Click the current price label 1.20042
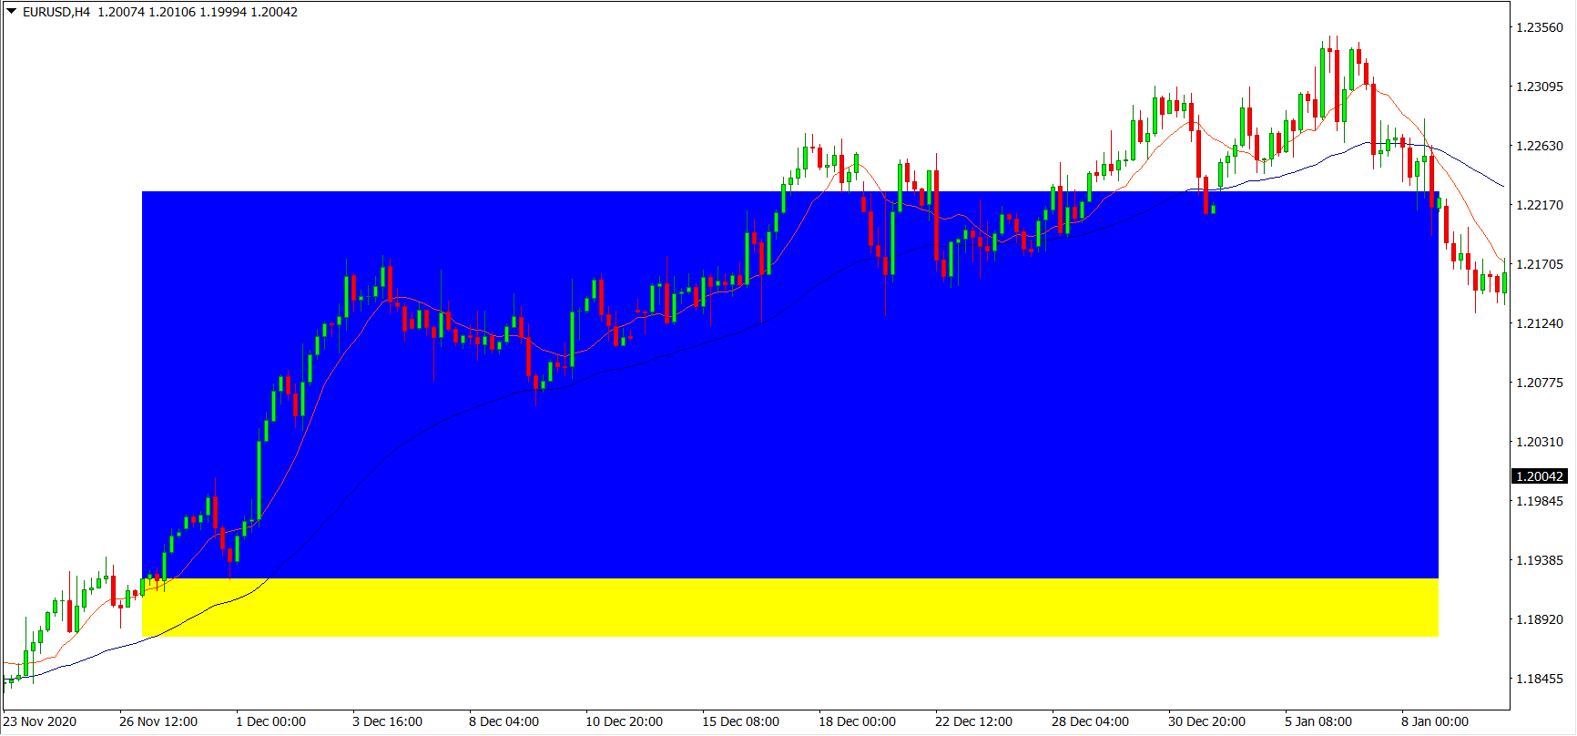1577x736 pixels. click(1540, 476)
